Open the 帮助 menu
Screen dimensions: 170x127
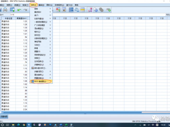(76, 5)
